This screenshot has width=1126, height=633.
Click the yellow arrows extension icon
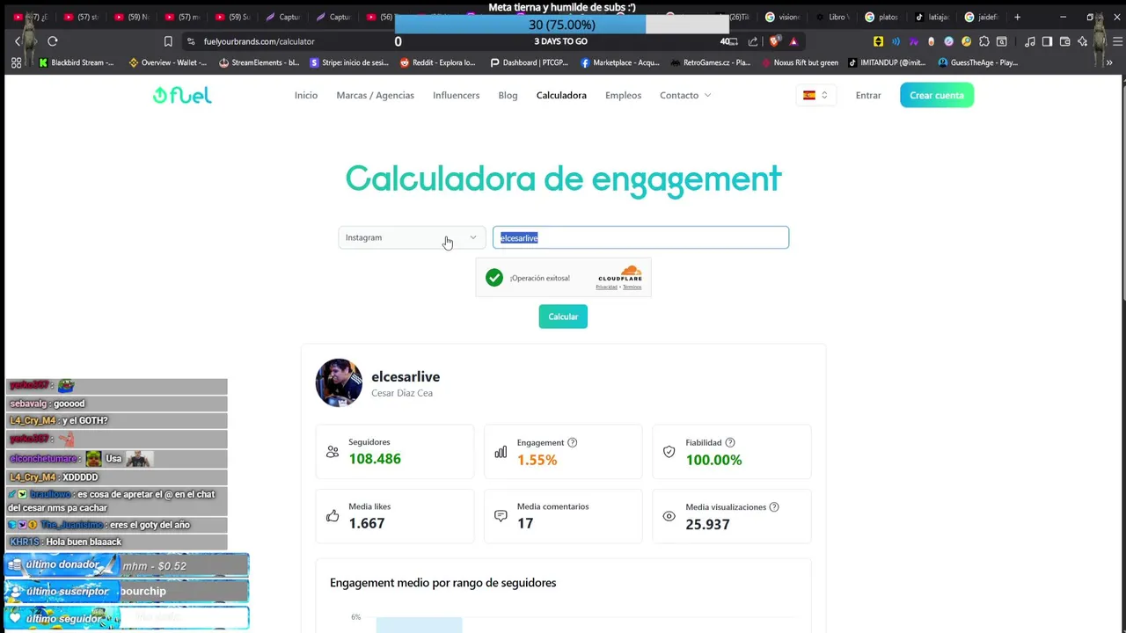878,41
